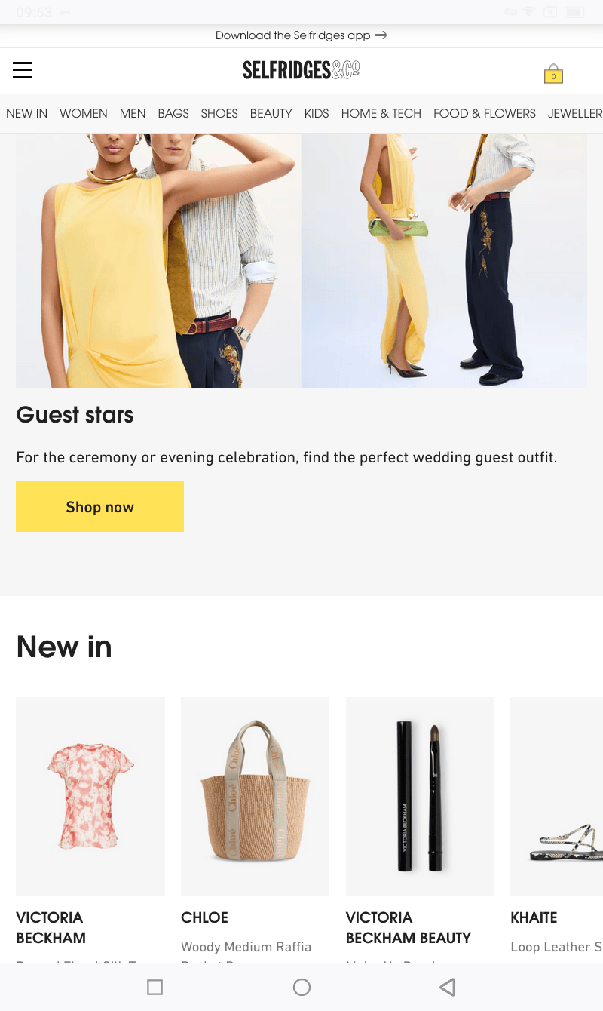The height and width of the screenshot is (1011, 603).
Task: Tap the Android back triangle button
Action: [x=448, y=987]
